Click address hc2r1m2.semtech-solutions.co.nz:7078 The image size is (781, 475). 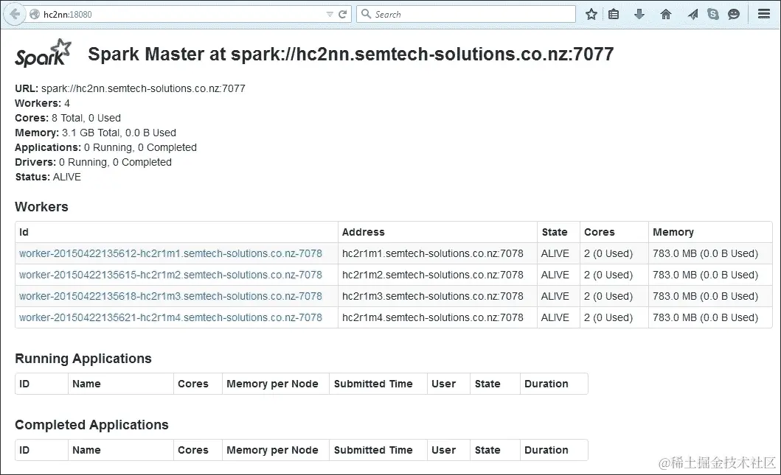(x=432, y=275)
